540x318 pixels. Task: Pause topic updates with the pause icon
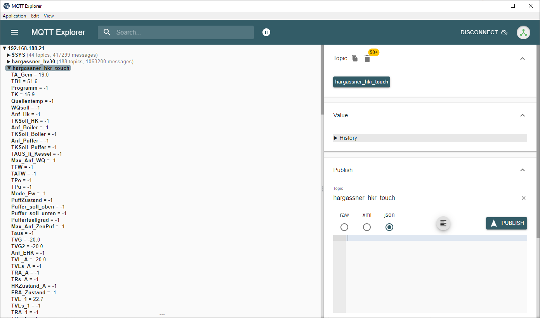[266, 32]
